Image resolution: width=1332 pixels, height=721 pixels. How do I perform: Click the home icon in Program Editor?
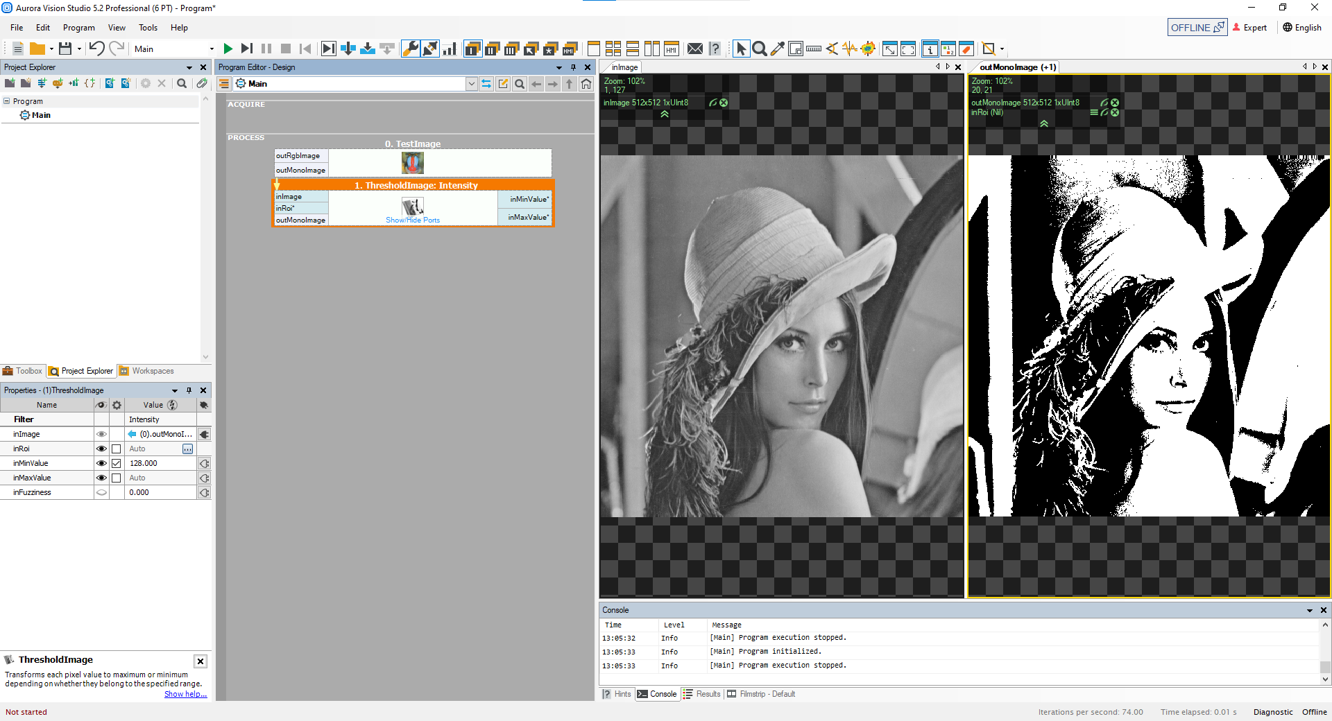pos(586,84)
